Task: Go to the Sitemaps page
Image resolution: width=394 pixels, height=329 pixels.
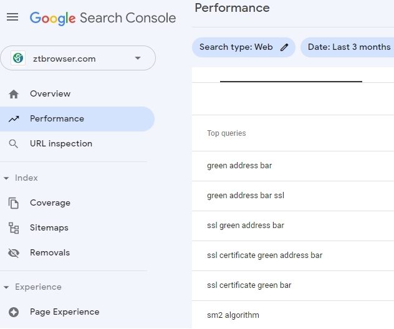Action: point(49,228)
